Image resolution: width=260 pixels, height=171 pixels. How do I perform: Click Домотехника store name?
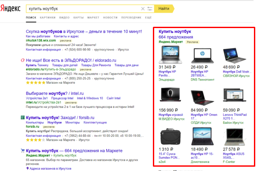click(x=200, y=161)
